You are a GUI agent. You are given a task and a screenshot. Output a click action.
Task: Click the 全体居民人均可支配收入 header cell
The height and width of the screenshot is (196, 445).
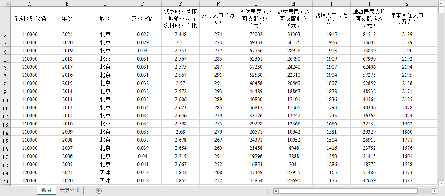(x=256, y=18)
